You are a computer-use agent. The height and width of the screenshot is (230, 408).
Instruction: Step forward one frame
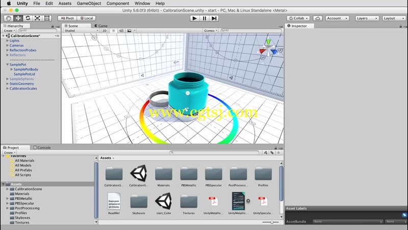214,18
